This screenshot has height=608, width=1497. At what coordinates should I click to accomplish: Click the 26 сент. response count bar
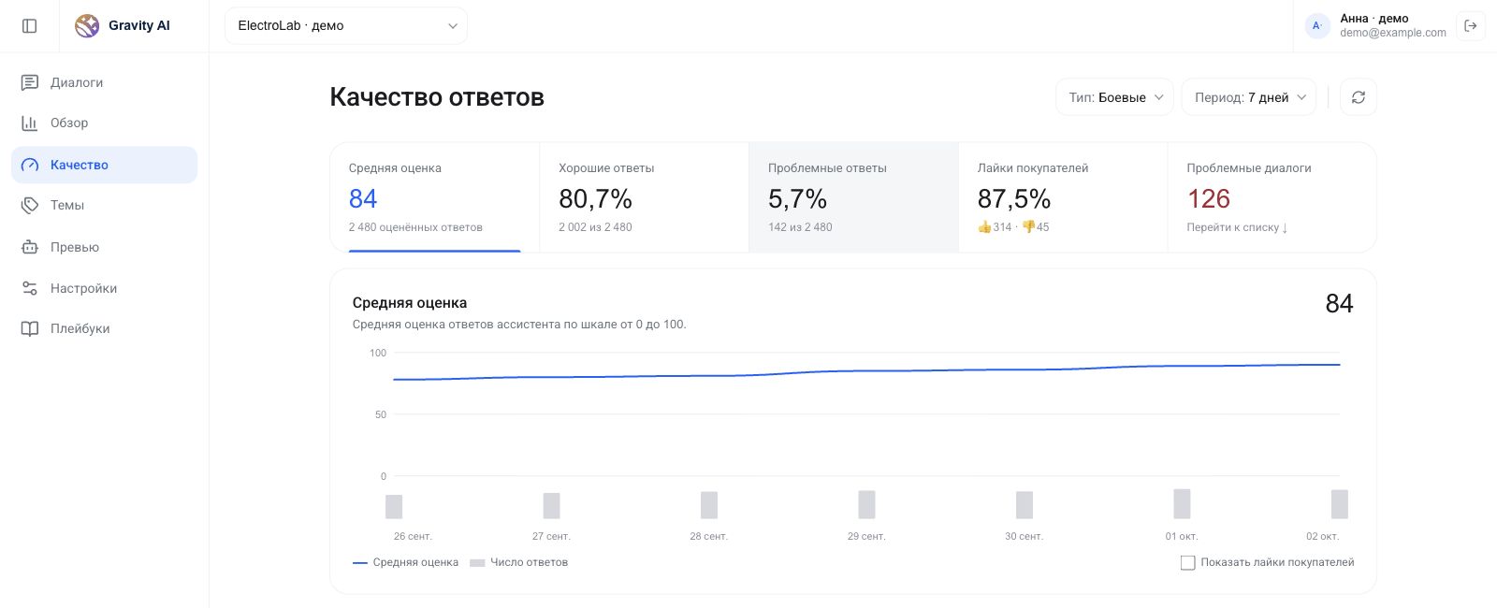(394, 506)
